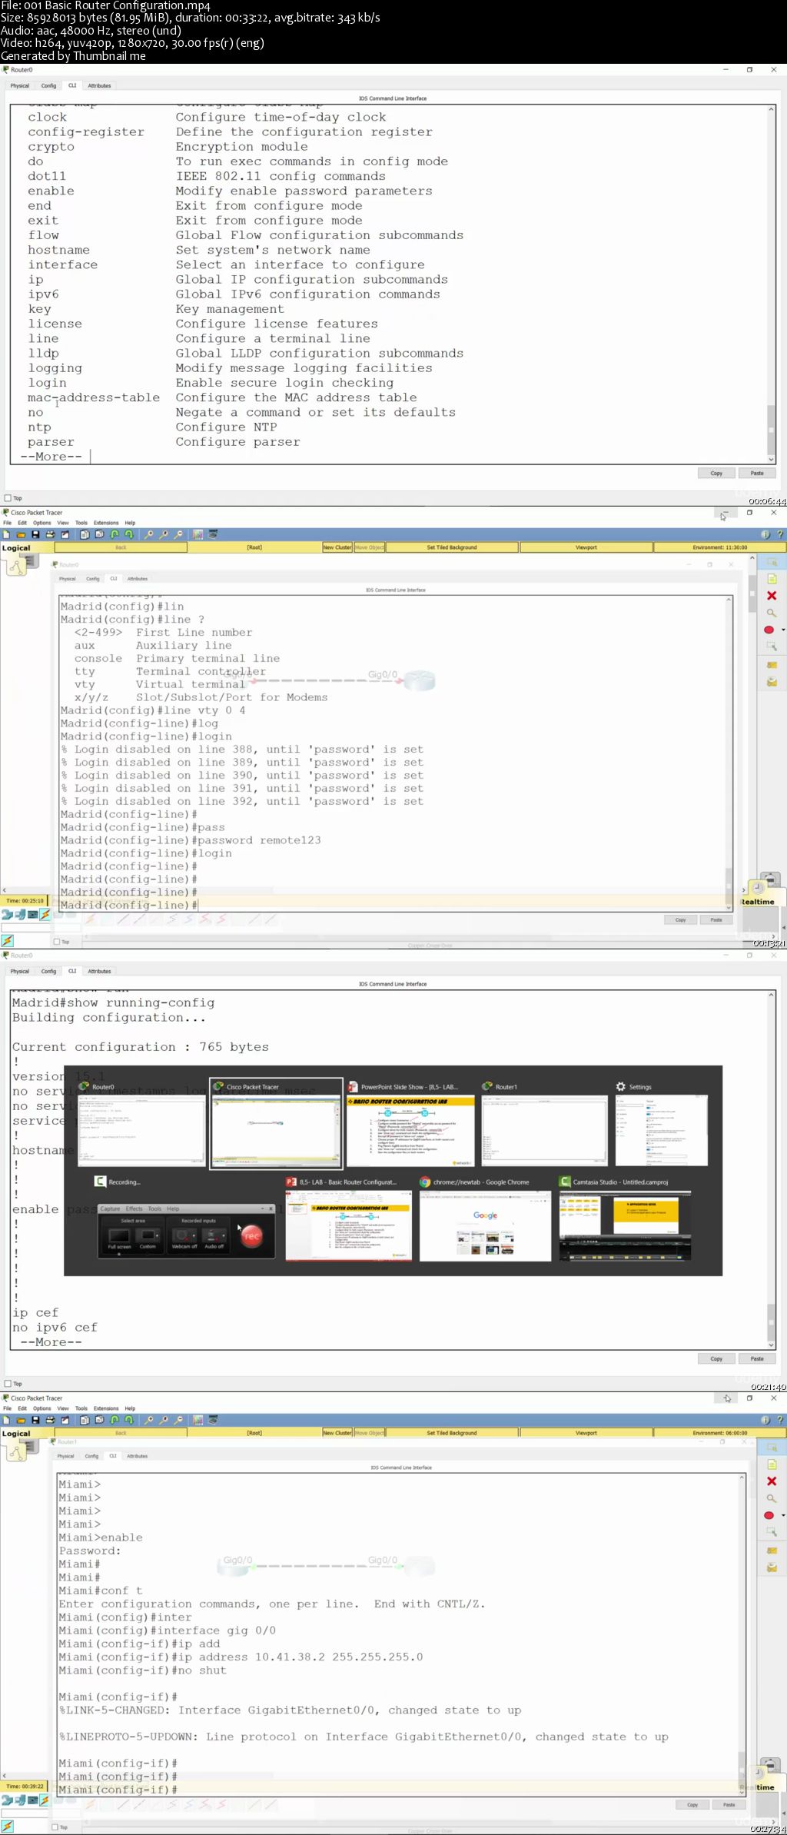This screenshot has height=1835, width=787.
Task: Select red X Delete tool beside Madrid CLI window
Action: click(772, 596)
